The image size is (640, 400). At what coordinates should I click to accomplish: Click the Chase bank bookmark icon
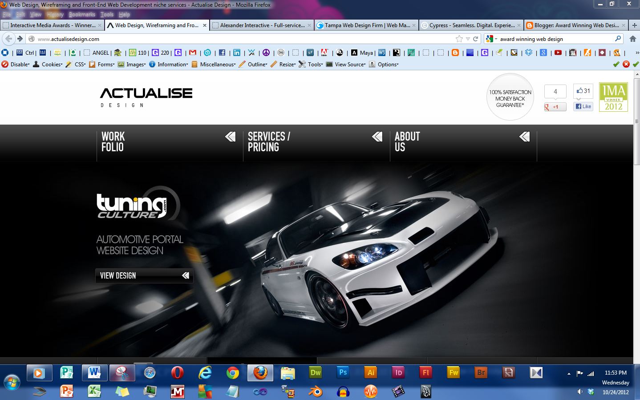coord(5,53)
